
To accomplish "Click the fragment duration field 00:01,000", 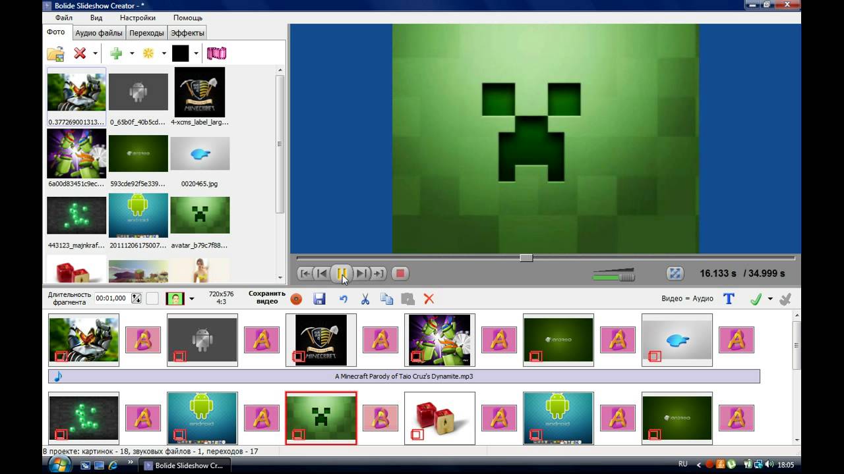I will pyautogui.click(x=112, y=298).
